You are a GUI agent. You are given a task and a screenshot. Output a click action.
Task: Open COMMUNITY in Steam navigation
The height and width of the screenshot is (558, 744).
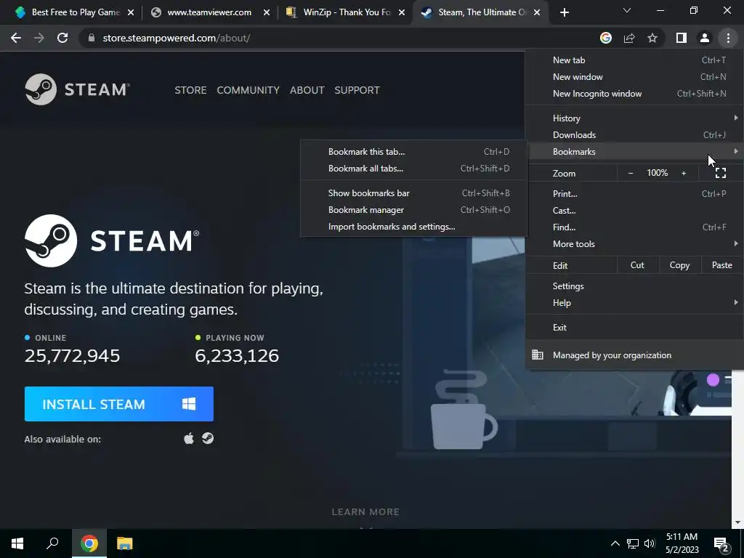[248, 90]
